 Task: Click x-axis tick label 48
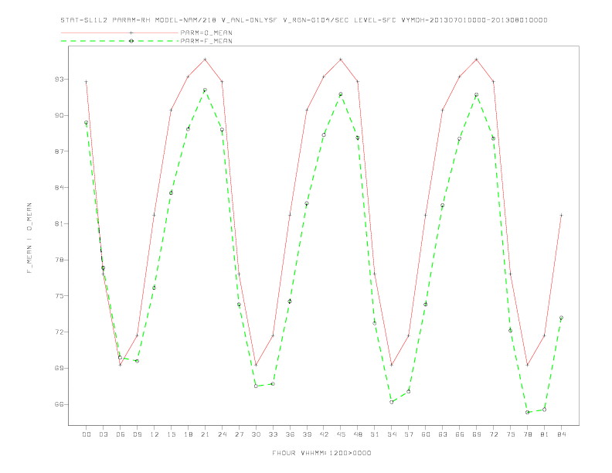pos(358,434)
